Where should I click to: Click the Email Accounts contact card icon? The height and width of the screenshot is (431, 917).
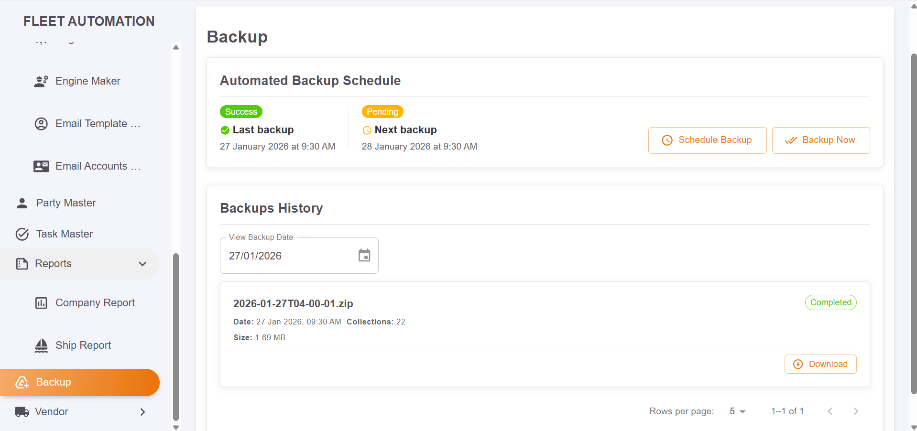[x=41, y=166]
